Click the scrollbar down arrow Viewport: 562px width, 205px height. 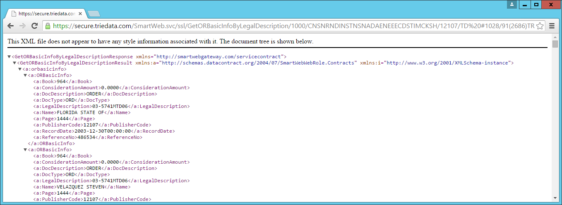pos(555,198)
